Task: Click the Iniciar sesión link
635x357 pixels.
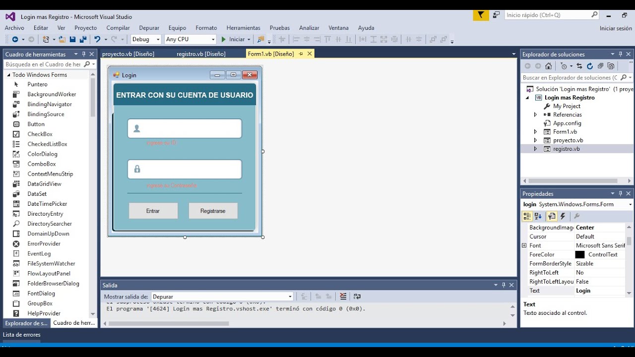Action: pos(616,28)
